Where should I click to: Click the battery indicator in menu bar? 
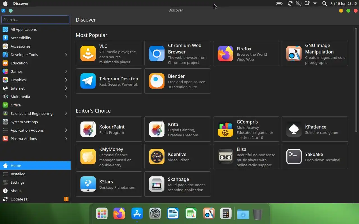[279, 3]
